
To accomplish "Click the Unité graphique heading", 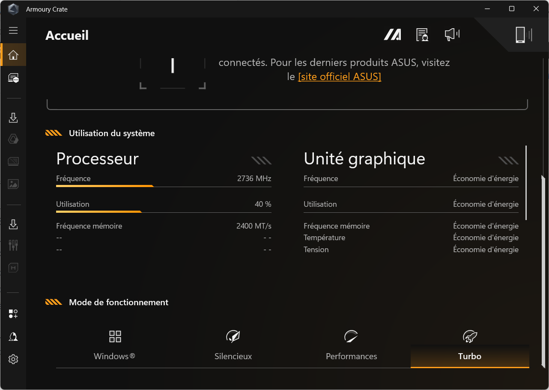I will click(364, 159).
